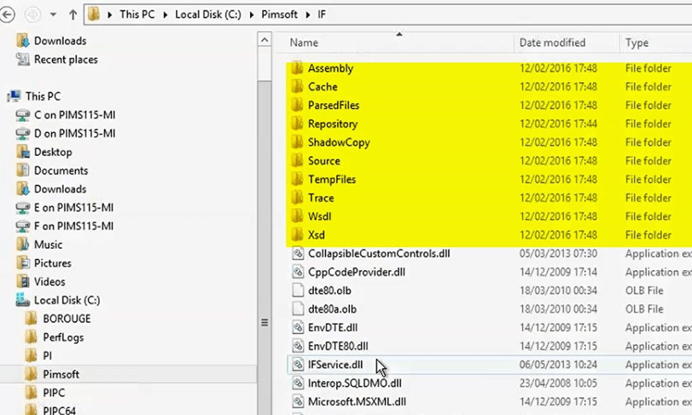692x415 pixels.
Task: Select Downloads under This PC
Action: (x=60, y=189)
